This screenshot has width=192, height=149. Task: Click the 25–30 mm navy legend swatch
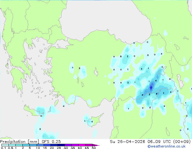click(x=61, y=145)
